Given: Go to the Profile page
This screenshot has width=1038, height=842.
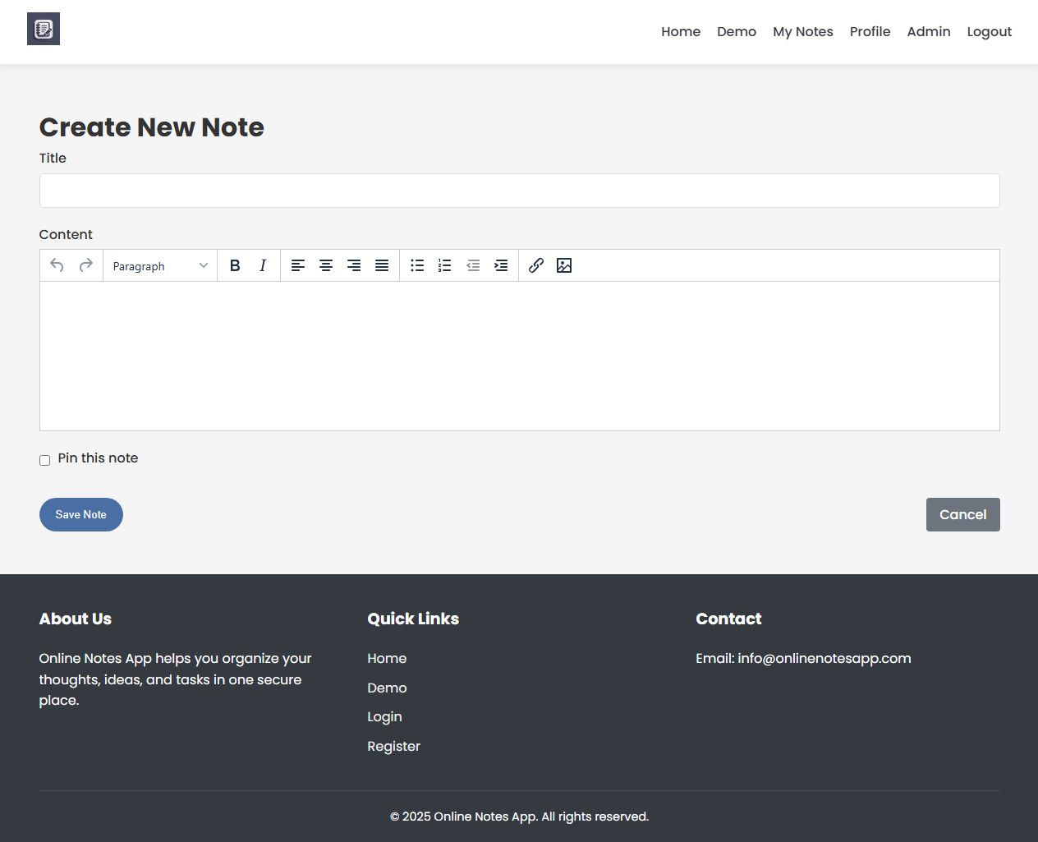Looking at the screenshot, I should tap(870, 31).
